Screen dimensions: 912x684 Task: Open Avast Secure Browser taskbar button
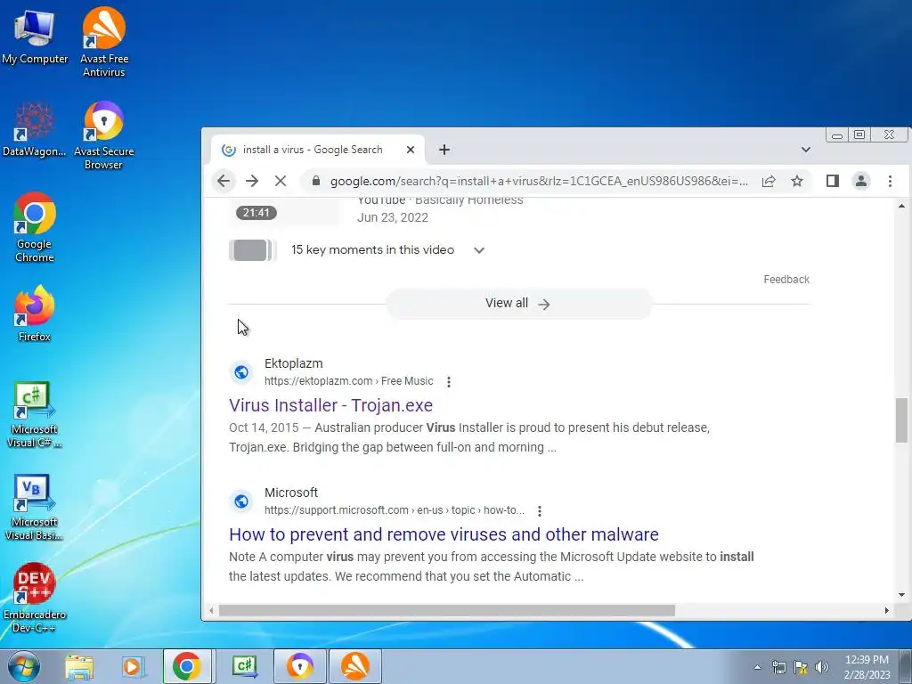(x=299, y=666)
